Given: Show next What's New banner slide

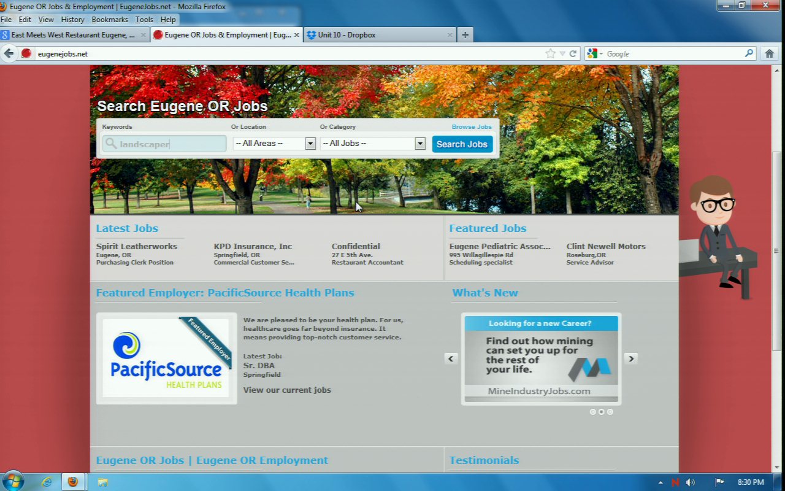Looking at the screenshot, I should click(631, 358).
